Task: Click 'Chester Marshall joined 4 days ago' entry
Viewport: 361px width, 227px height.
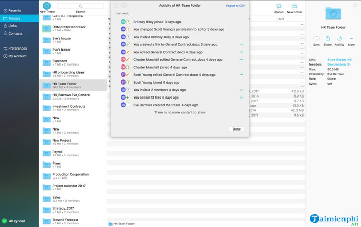Action: point(160,67)
